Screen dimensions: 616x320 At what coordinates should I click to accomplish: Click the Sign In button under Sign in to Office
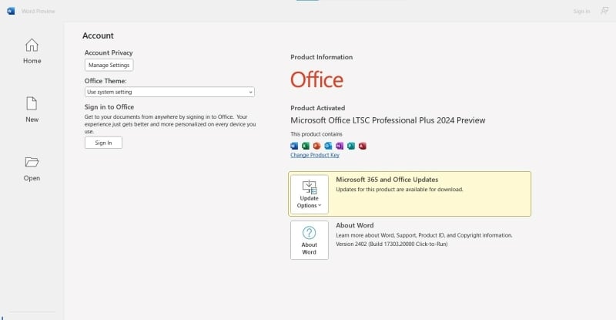[103, 143]
